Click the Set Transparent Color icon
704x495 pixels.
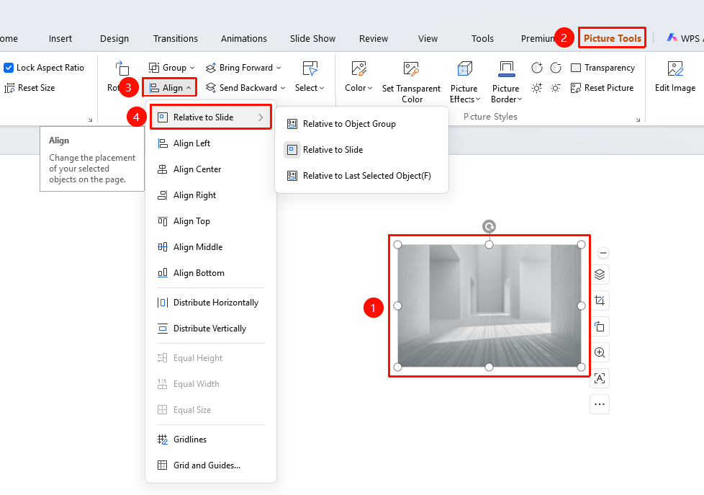pyautogui.click(x=411, y=69)
